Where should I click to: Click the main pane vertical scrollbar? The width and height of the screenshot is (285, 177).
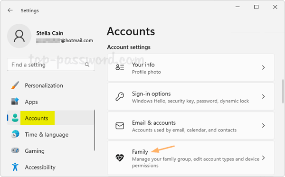pos(283,91)
